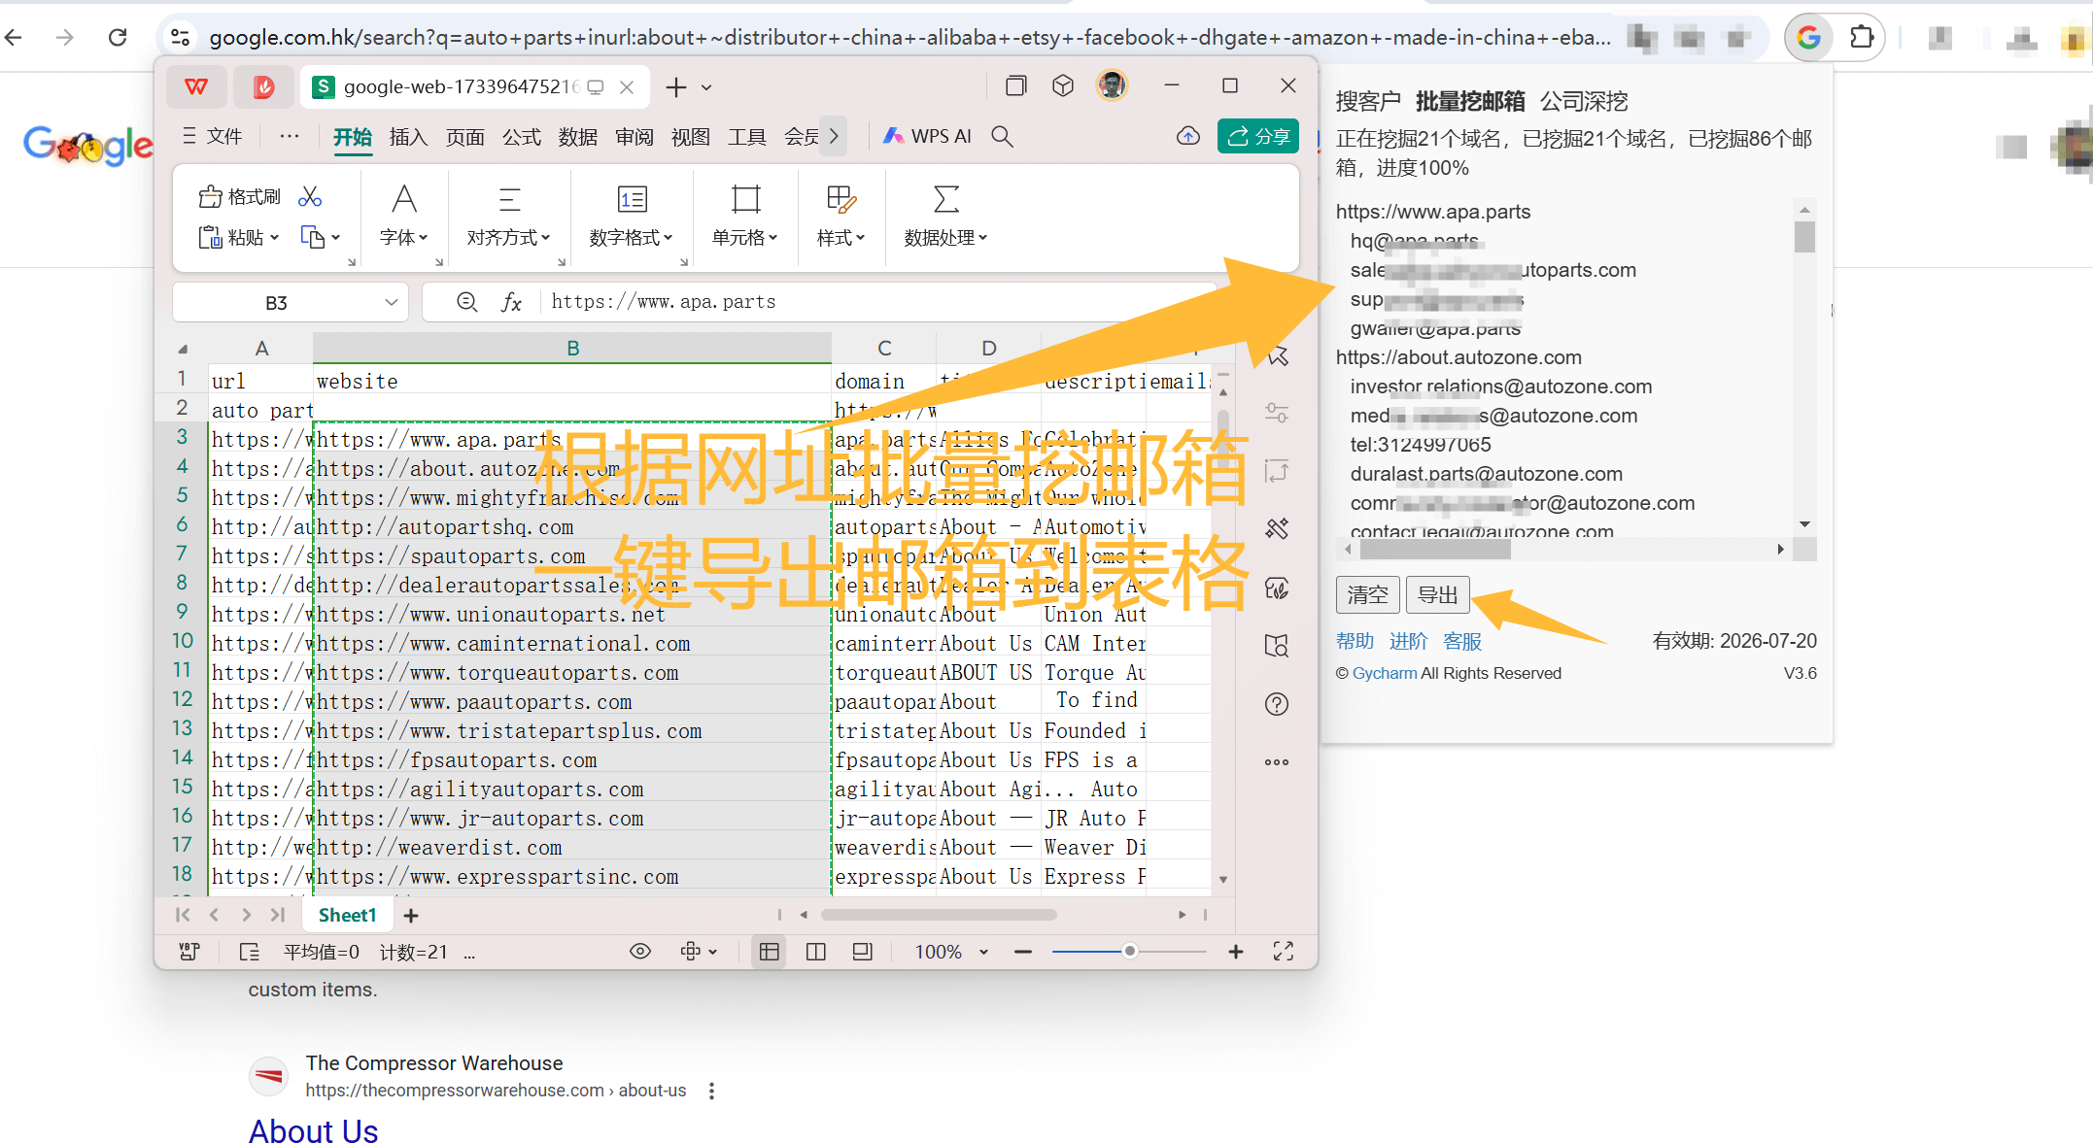Switch to the 数据 ribbon tab

[x=577, y=137]
